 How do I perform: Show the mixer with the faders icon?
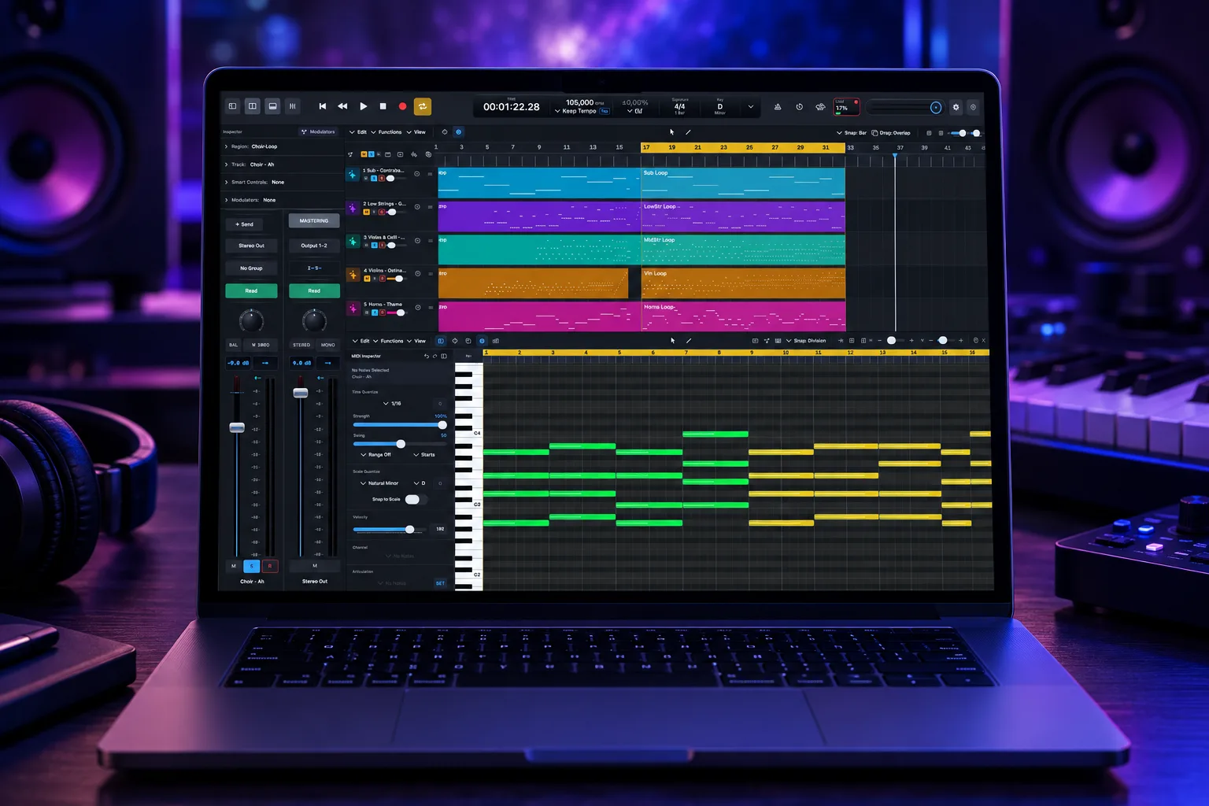292,106
